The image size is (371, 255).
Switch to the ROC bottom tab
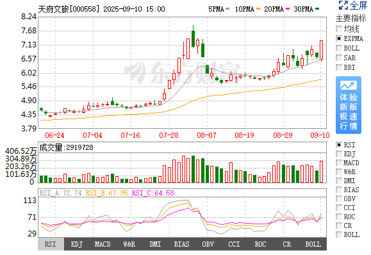click(x=261, y=244)
